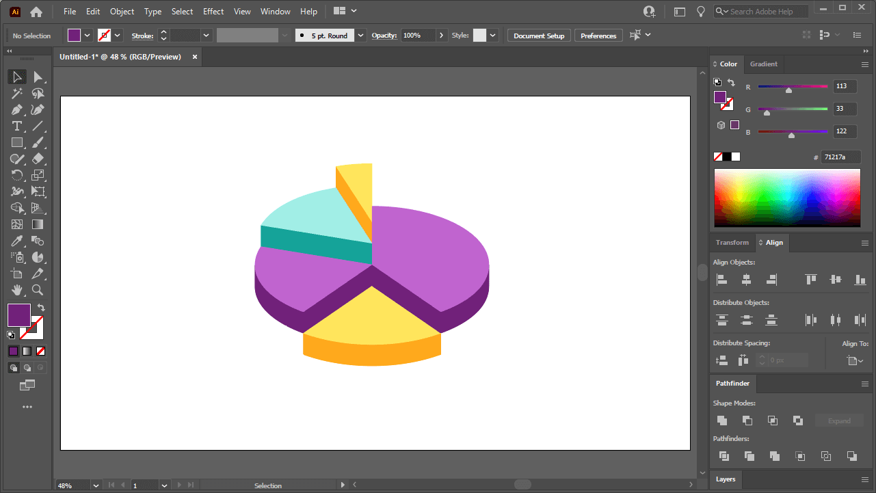Screen dimensions: 876x493
Task: Pick the Line Segment tool
Action: [x=38, y=126]
